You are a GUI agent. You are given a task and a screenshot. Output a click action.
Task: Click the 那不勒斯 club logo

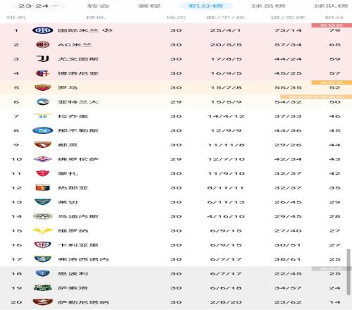[x=42, y=130]
